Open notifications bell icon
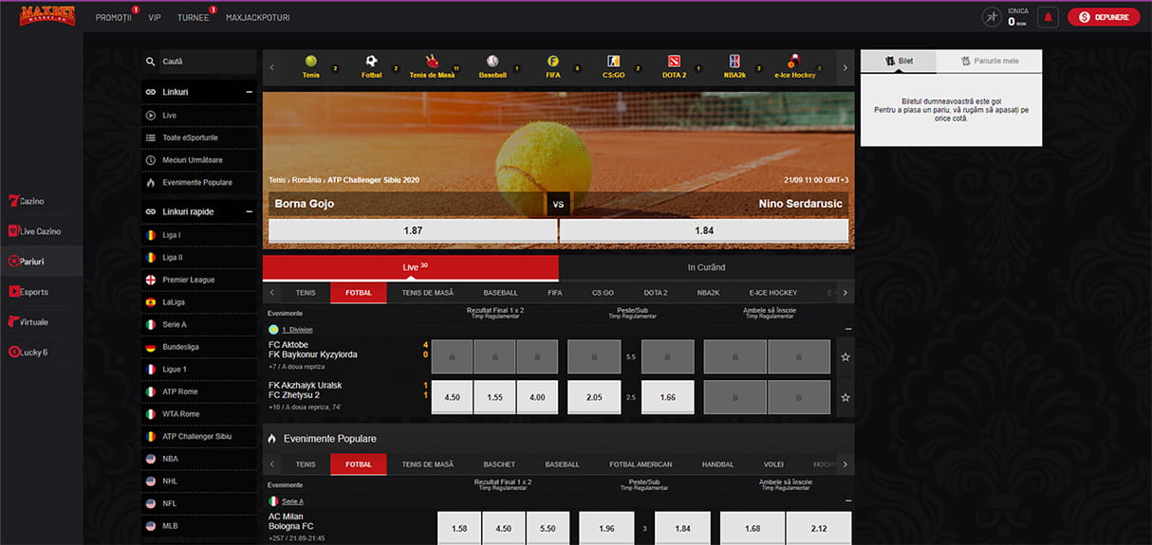The image size is (1152, 545). tap(1048, 17)
